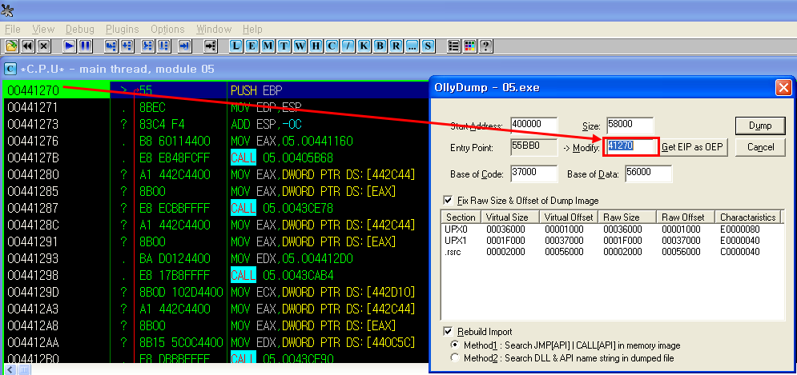
Task: Click the Raw Size column header
Action: click(x=626, y=217)
